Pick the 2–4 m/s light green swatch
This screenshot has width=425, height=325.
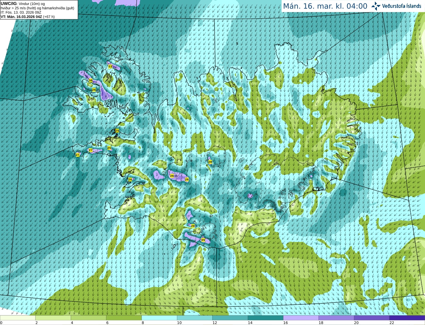pos(53,318)
